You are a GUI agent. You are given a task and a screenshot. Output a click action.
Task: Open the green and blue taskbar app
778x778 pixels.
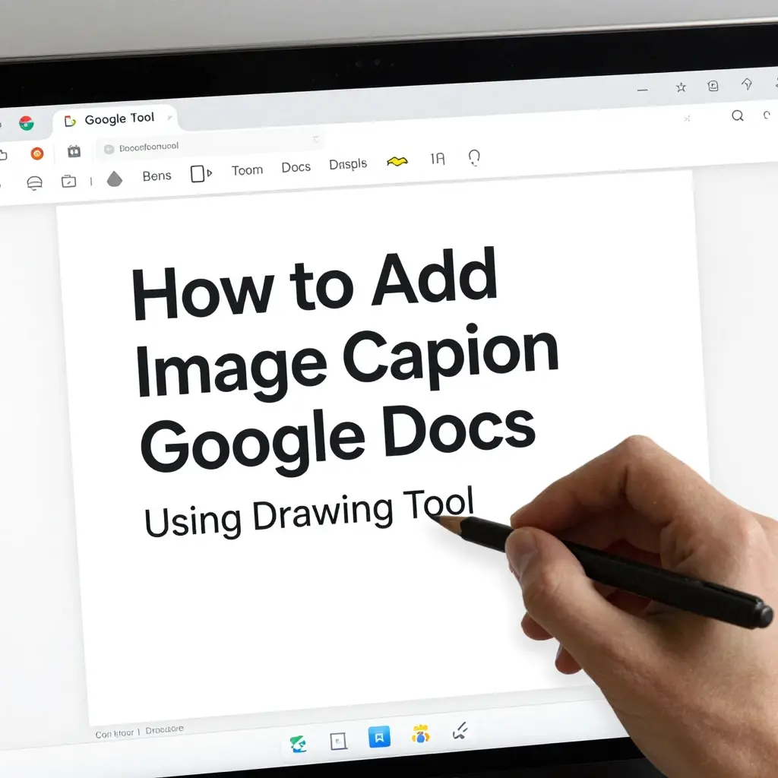coord(298,744)
